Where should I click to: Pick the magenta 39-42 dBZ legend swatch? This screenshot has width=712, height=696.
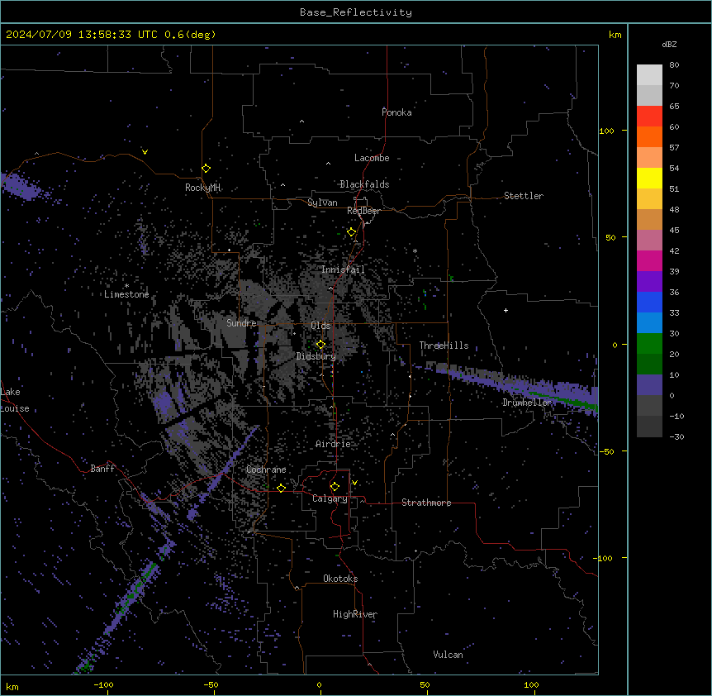tap(649, 260)
